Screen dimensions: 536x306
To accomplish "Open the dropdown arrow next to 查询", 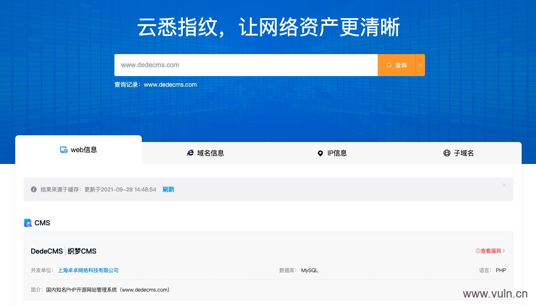I will (420, 65).
